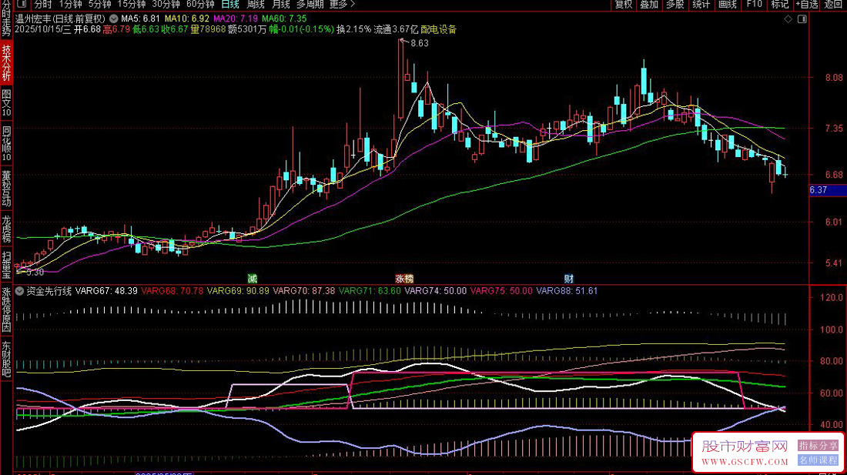The height and width of the screenshot is (475, 847).
Task: Open the 名师课程 badge in watermark
Action: (818, 460)
